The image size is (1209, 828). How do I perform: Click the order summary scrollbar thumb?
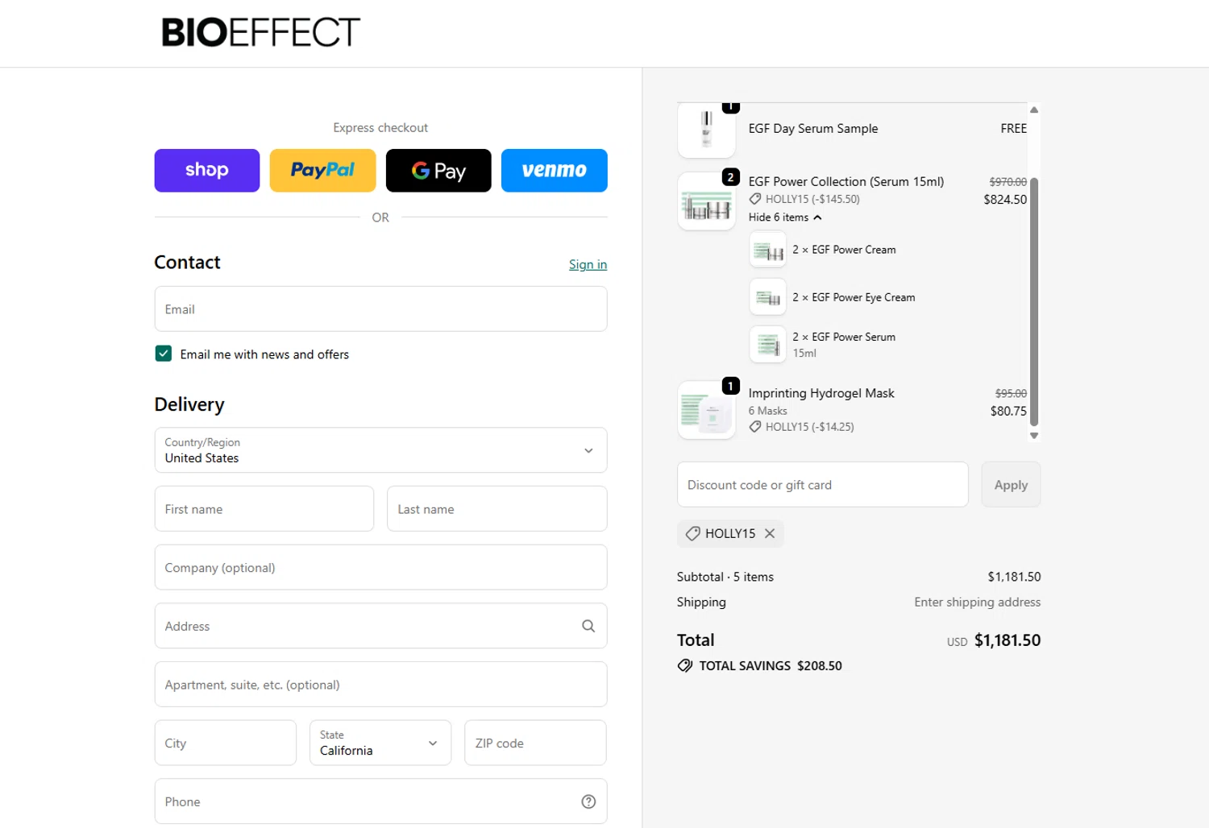1034,301
